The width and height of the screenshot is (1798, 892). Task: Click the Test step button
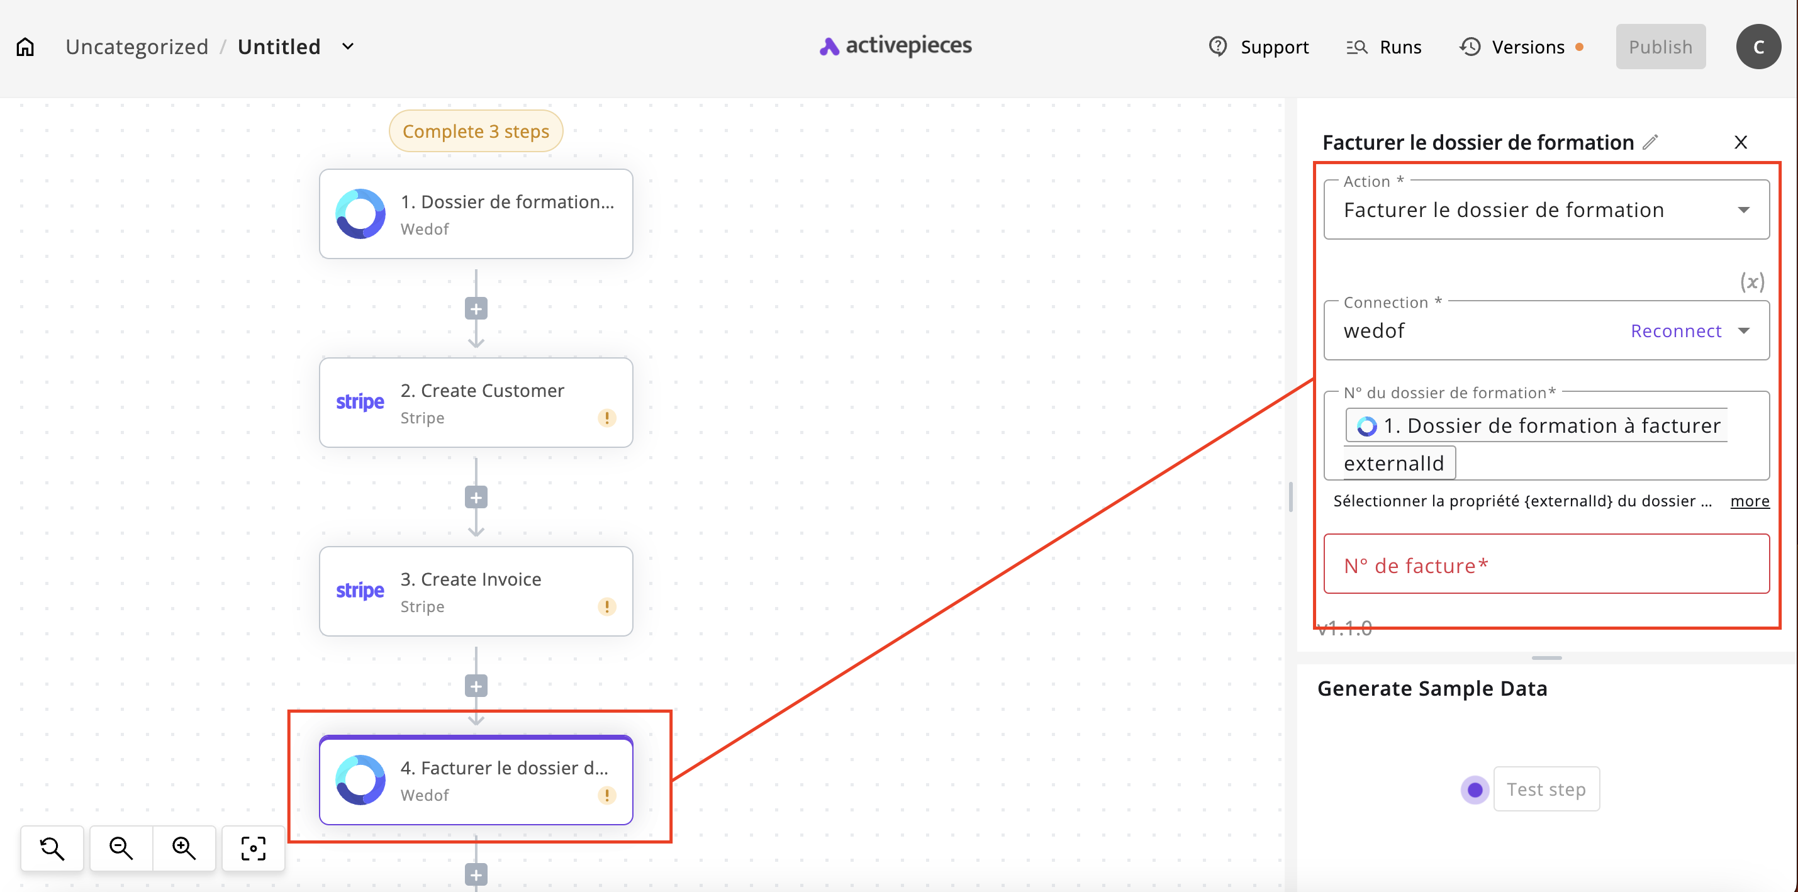(1546, 789)
